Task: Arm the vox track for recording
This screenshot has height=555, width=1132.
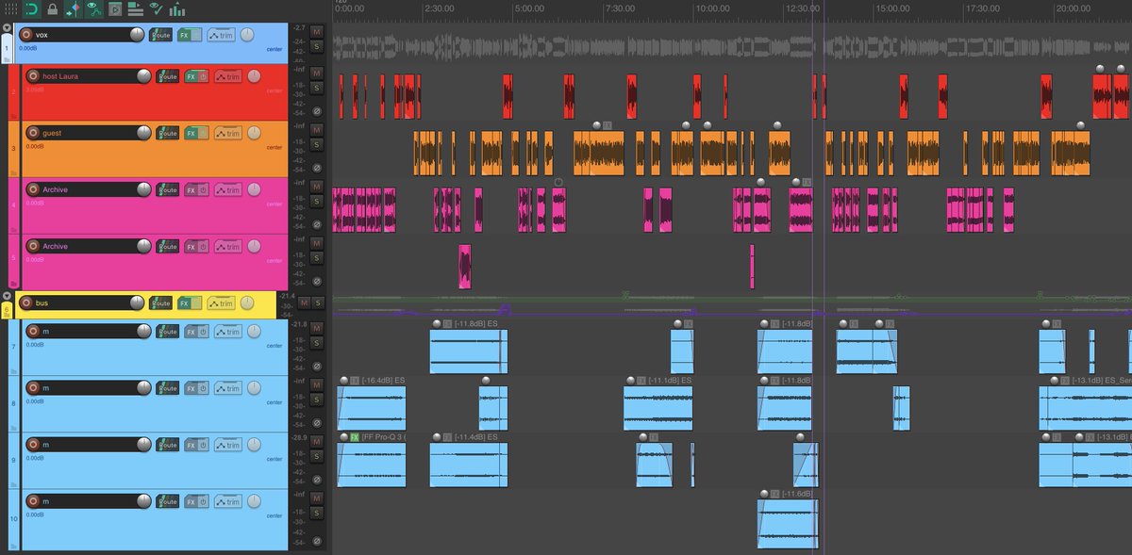Action: [26, 35]
